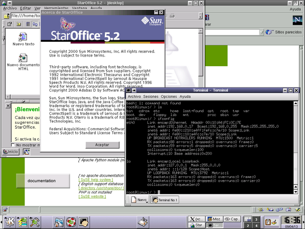Screen dimensions: 305x229
Task: Open the Nuevo documento HTML icon
Action: tap(23, 58)
